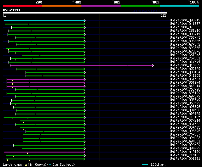The width and height of the screenshot is (202, 167).
Task: Select the green ~80% identity legend segment
Action: tap(140, 6)
